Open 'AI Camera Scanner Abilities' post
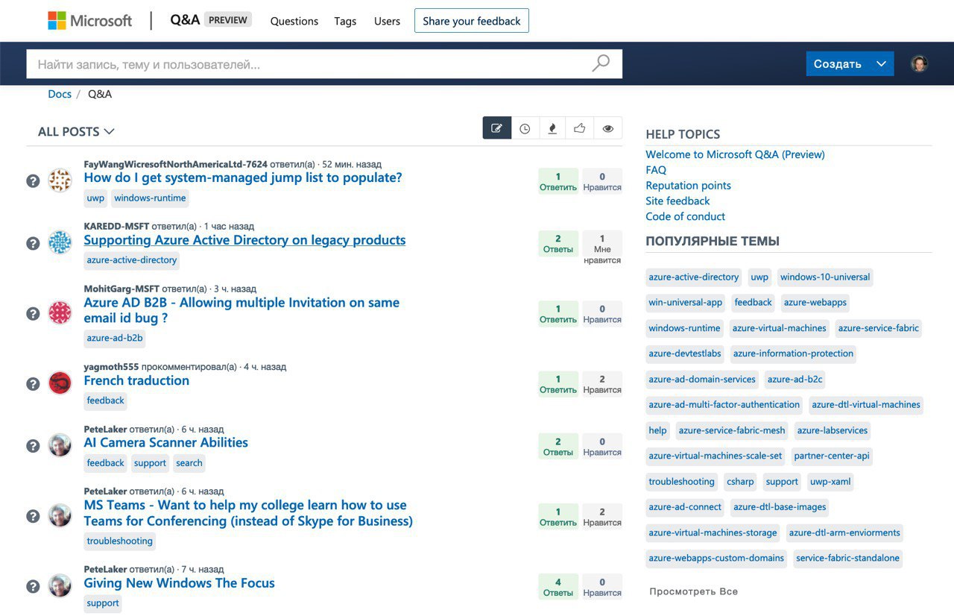954x616 pixels. (165, 442)
